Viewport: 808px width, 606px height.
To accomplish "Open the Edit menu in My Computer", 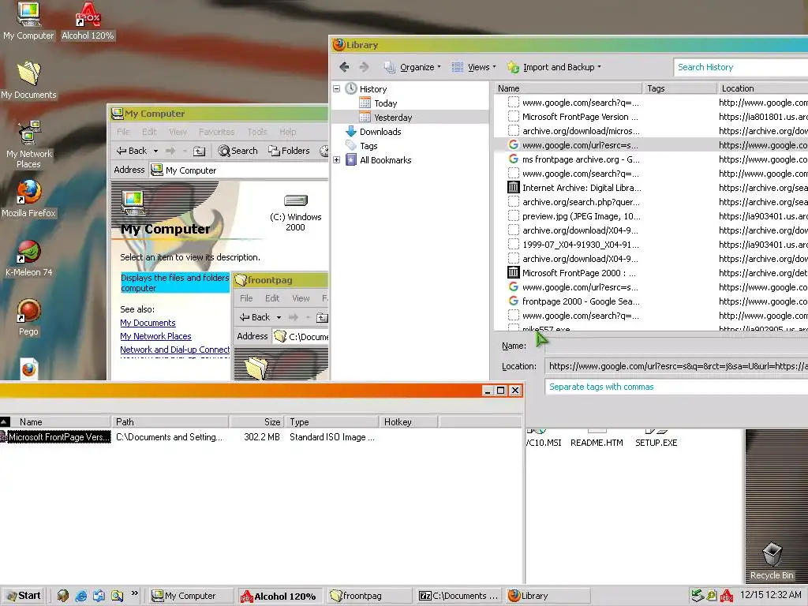I will pos(149,132).
